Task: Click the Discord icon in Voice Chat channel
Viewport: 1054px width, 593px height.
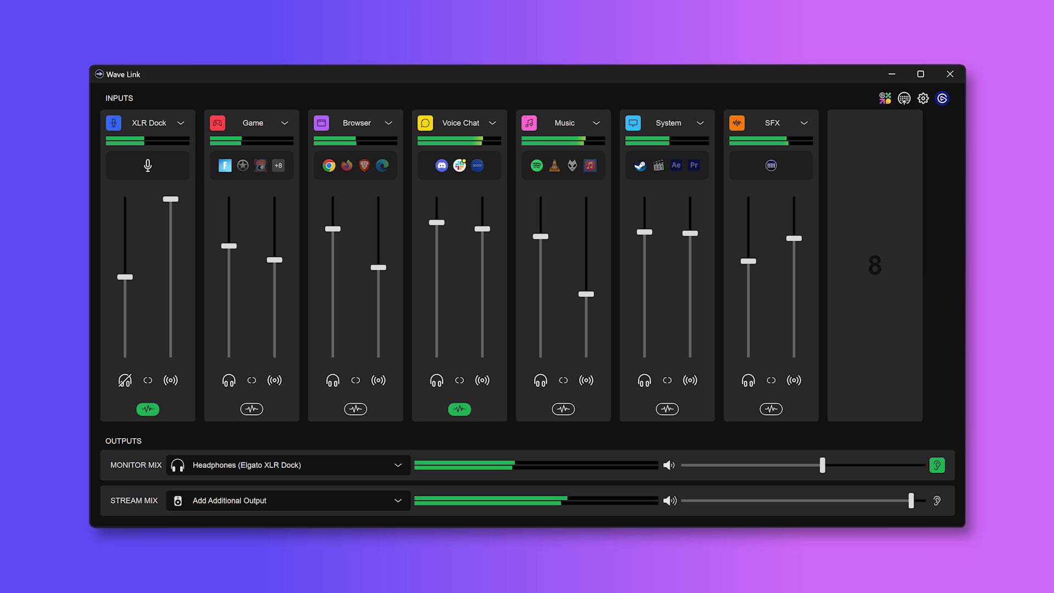Action: pos(441,165)
